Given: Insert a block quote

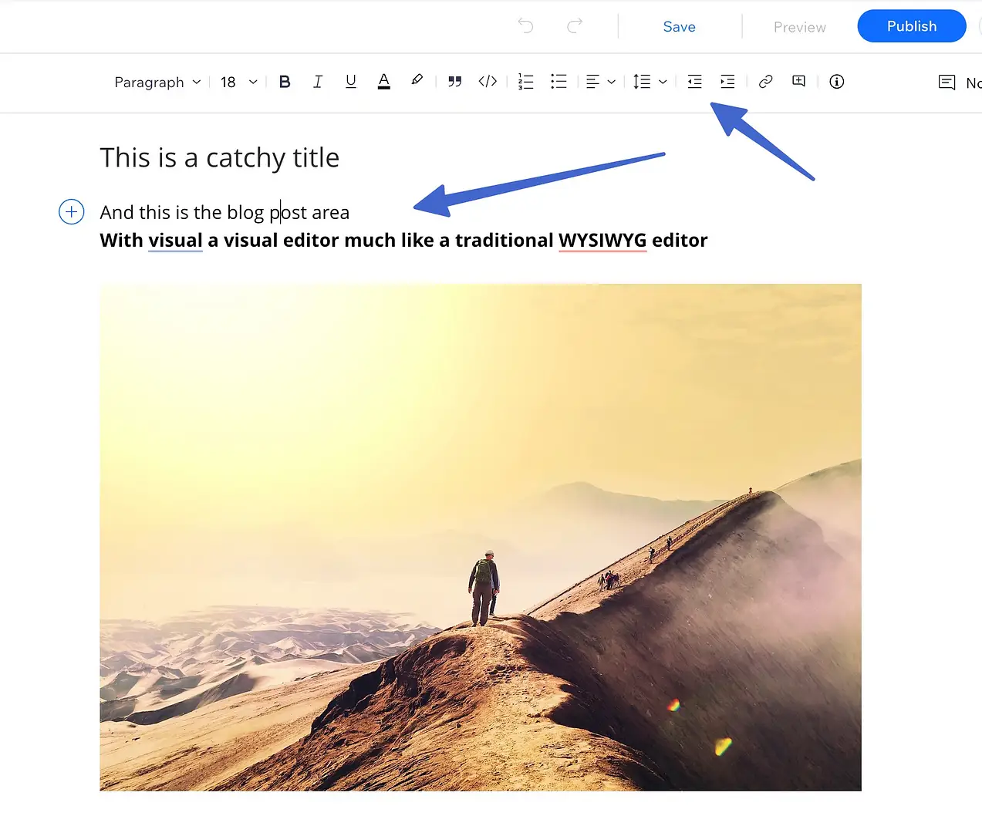Looking at the screenshot, I should pyautogui.click(x=454, y=82).
